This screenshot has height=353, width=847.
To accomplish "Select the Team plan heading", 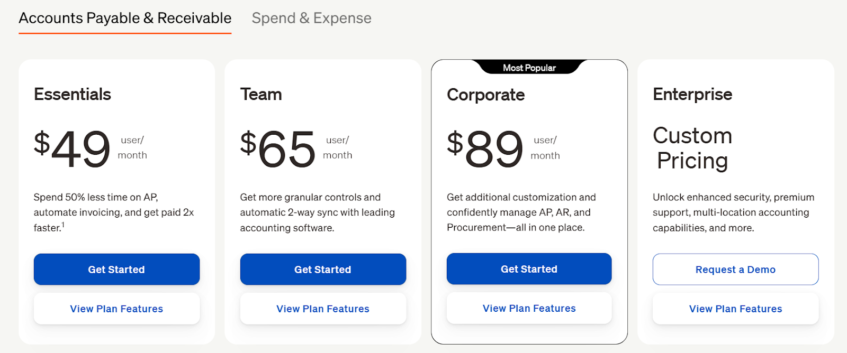I will [261, 95].
